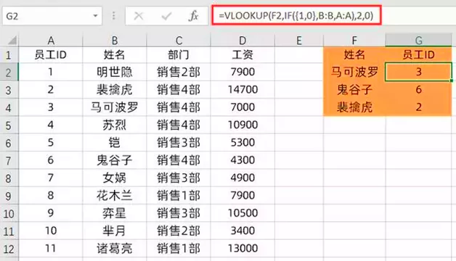Click cell containing 明世隐
This screenshot has width=456, height=261.
pyautogui.click(x=115, y=72)
